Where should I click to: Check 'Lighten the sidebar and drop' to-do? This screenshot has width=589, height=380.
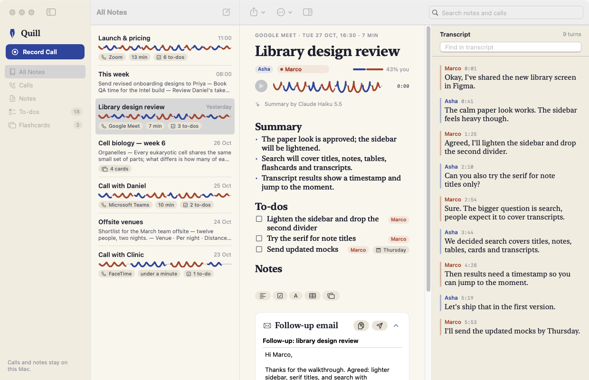click(x=259, y=219)
